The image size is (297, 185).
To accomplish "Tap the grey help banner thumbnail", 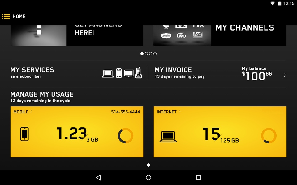I will tap(38, 35).
